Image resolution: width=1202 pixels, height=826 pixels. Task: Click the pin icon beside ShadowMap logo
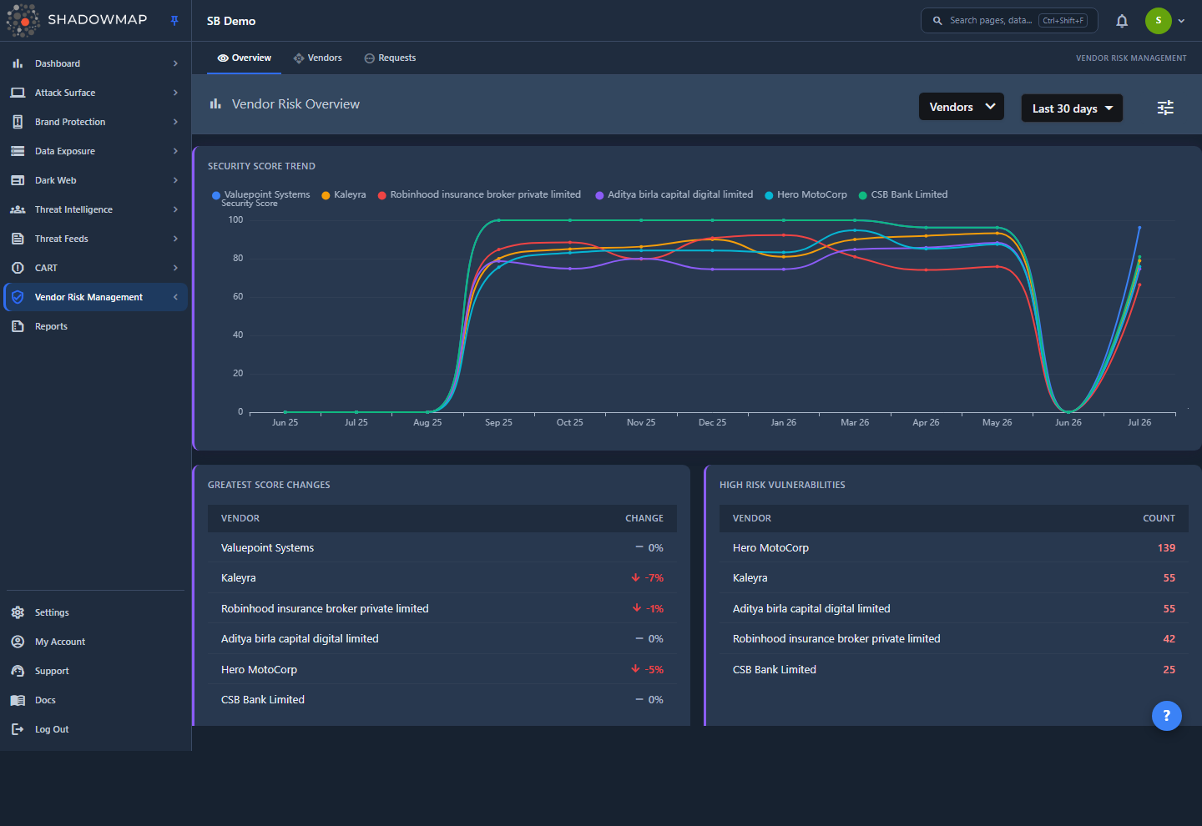pyautogui.click(x=174, y=21)
